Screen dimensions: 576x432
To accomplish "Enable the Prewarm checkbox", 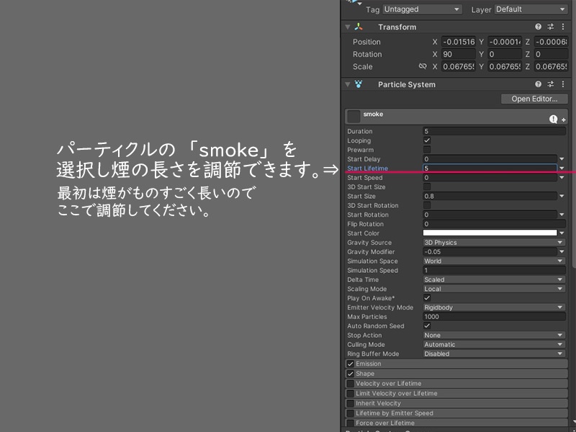I will 427,150.
